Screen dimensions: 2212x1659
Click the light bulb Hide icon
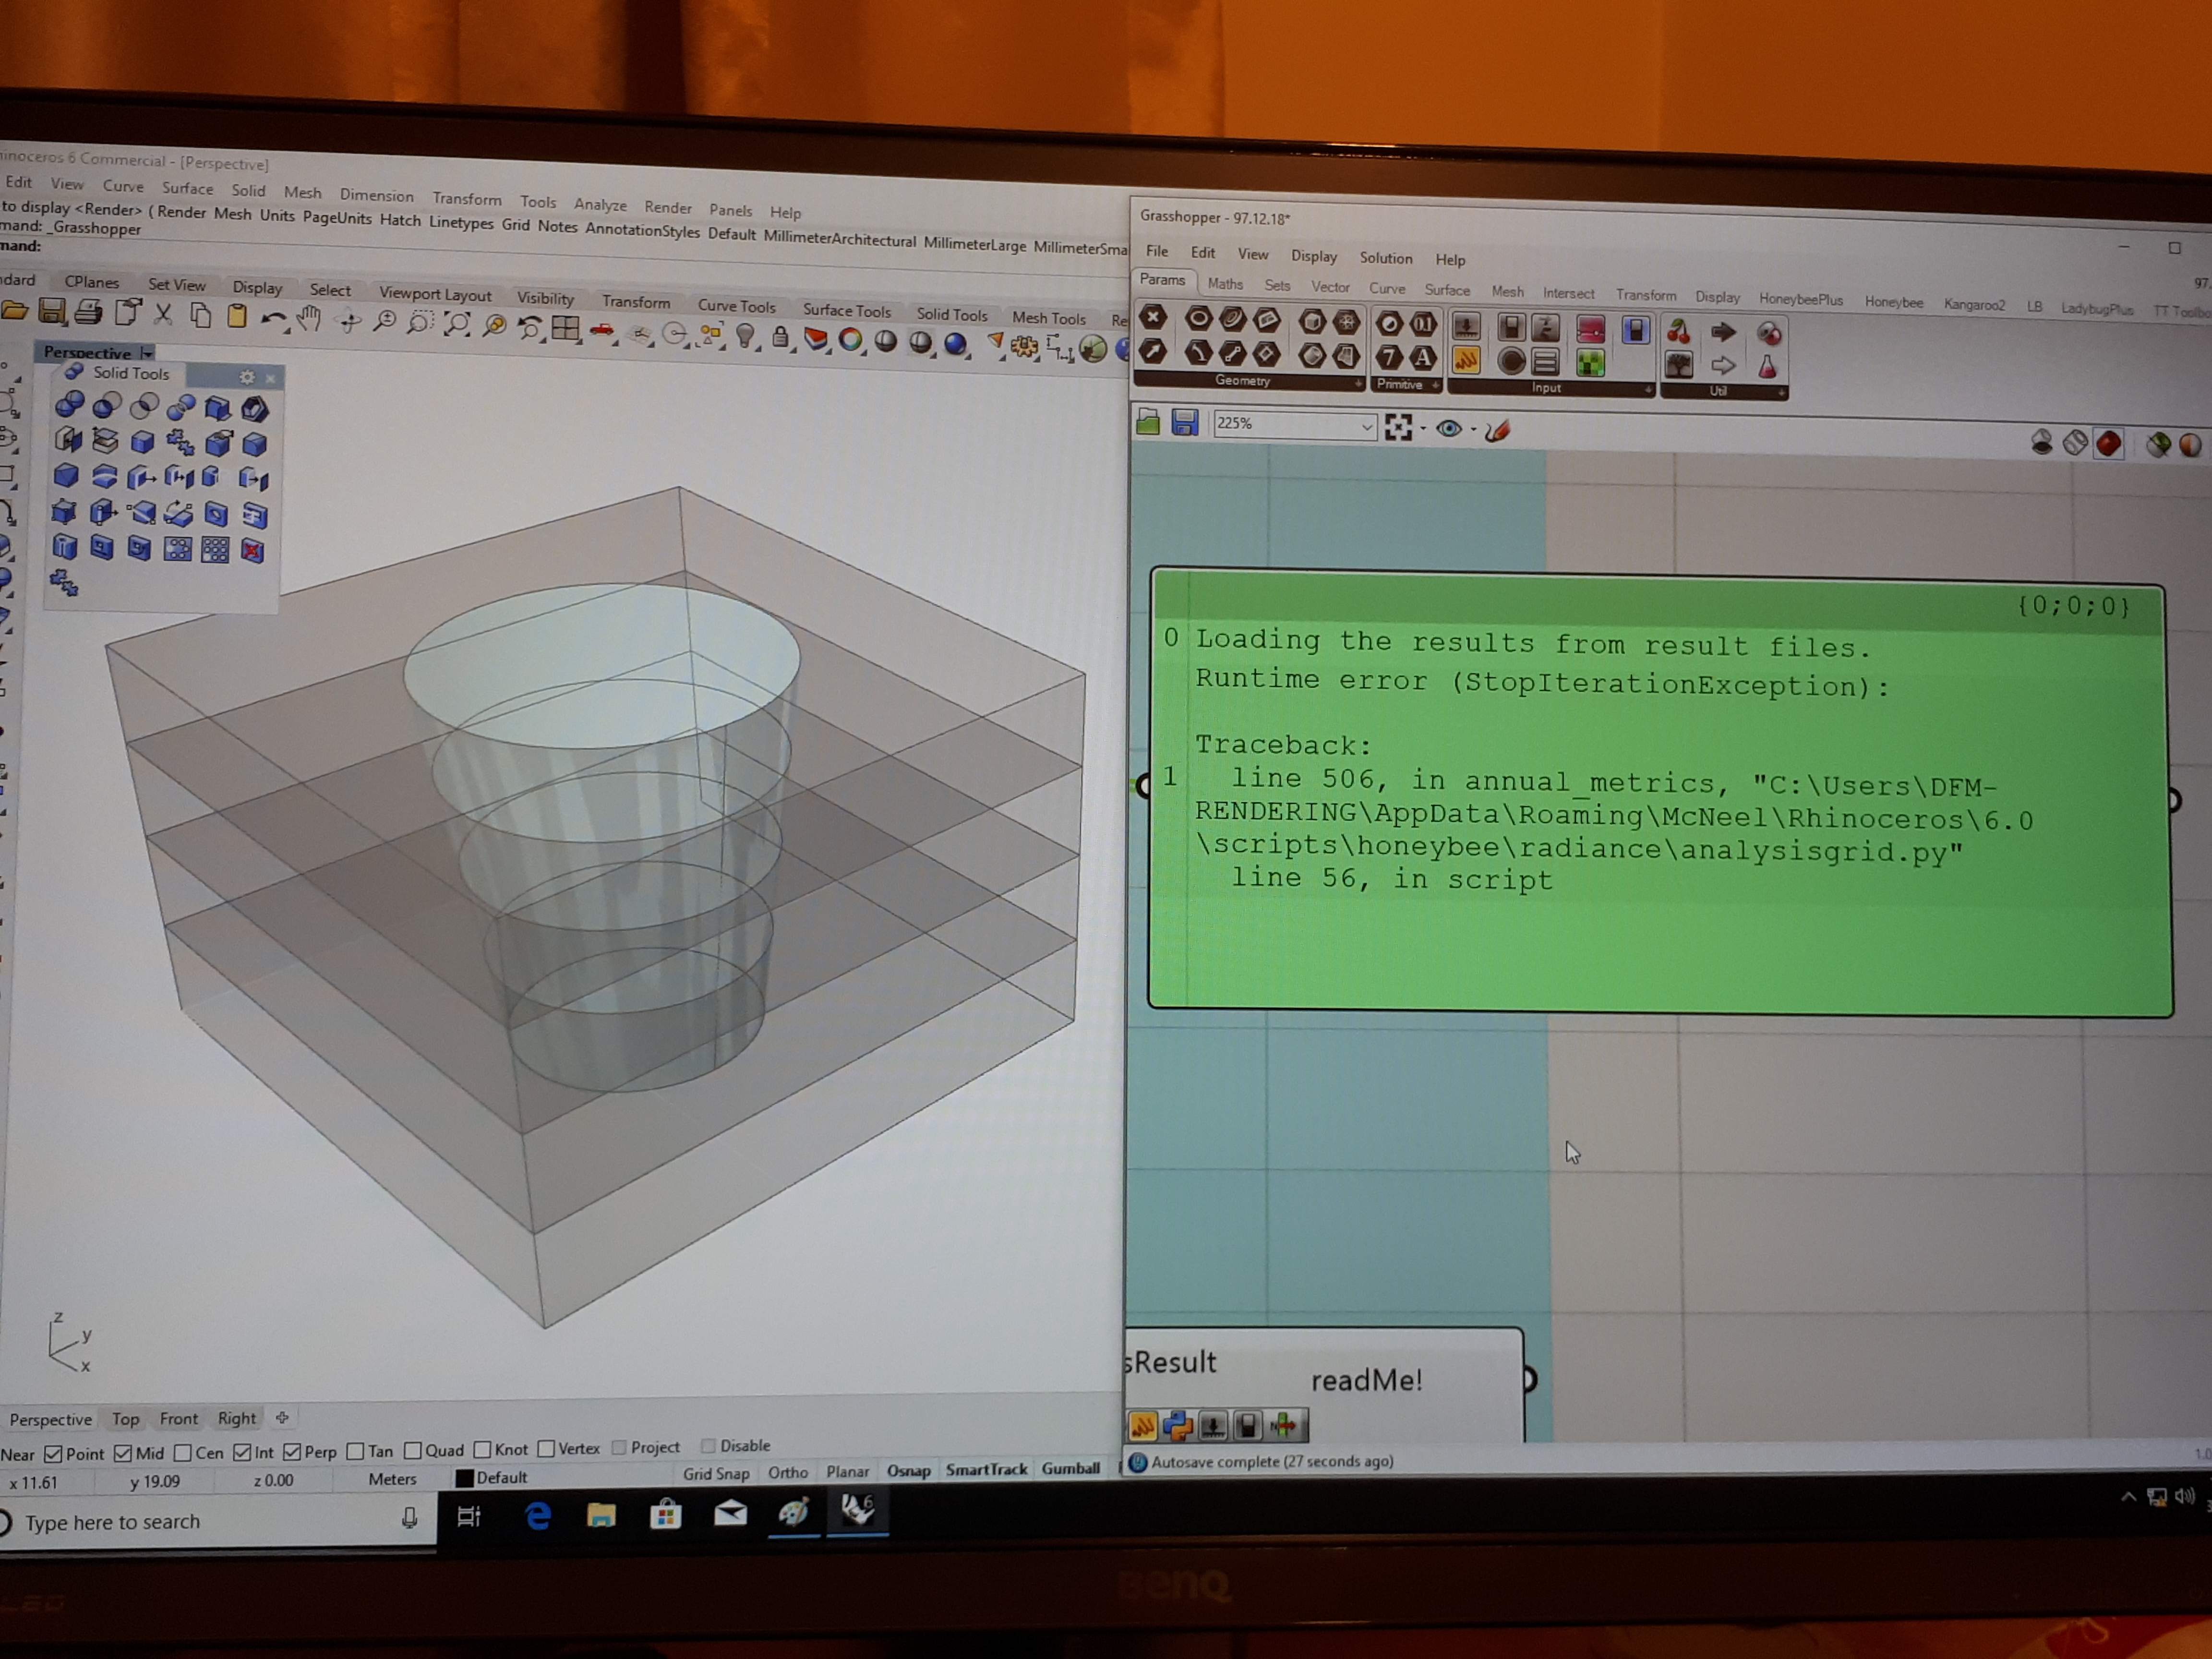(746, 336)
